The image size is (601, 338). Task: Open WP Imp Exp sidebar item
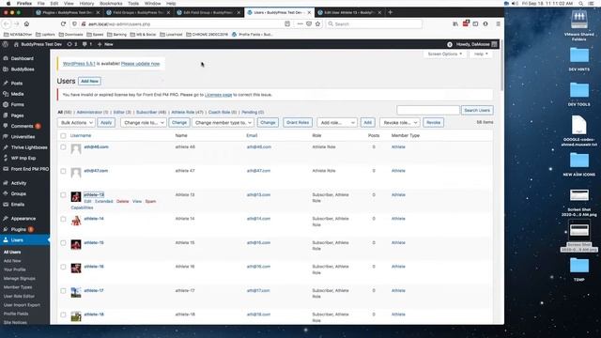coord(23,158)
